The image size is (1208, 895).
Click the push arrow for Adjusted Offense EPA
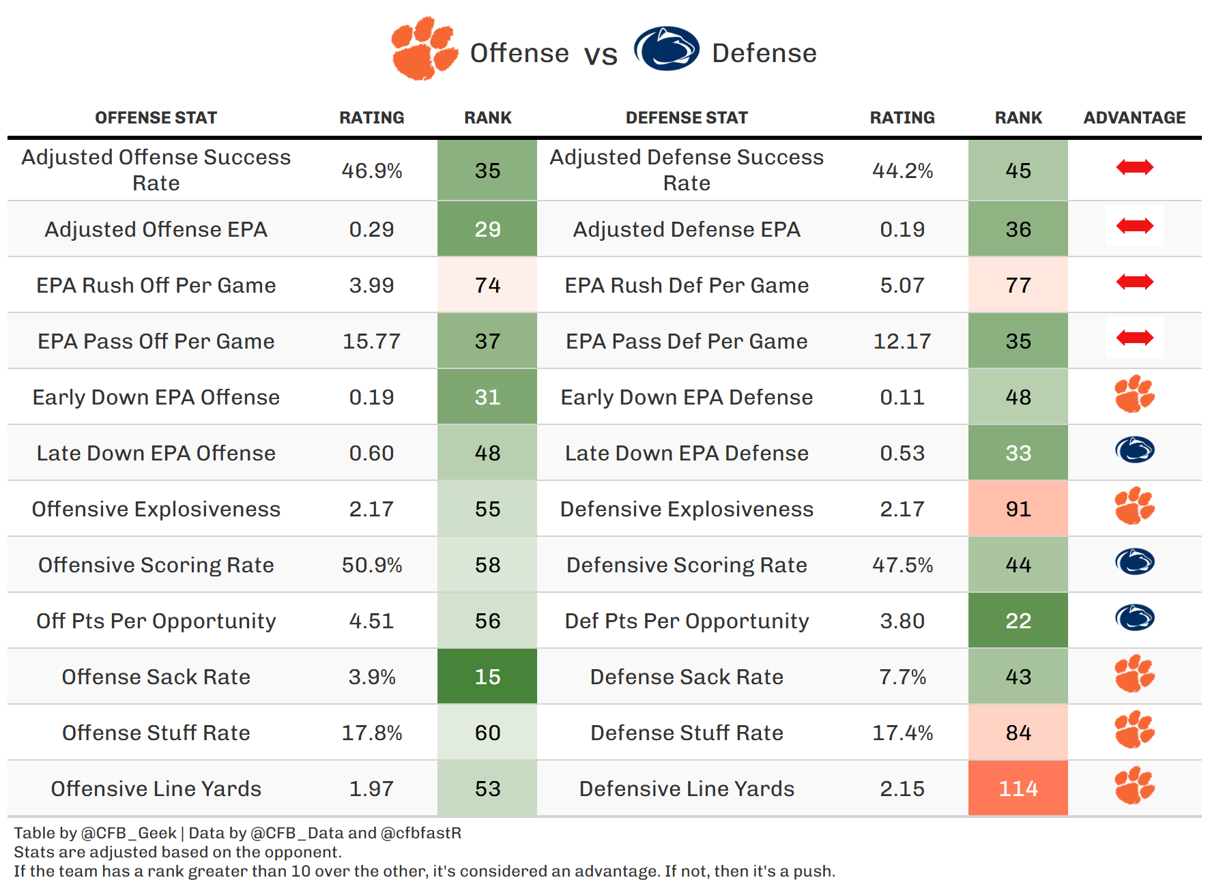[x=1134, y=226]
